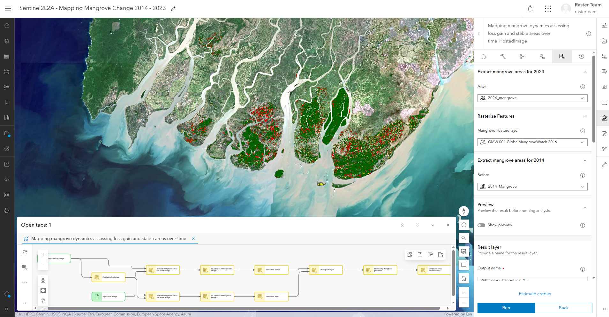The height and width of the screenshot is (317, 609).
Task: Collapse the Preview section
Action: 585,208
